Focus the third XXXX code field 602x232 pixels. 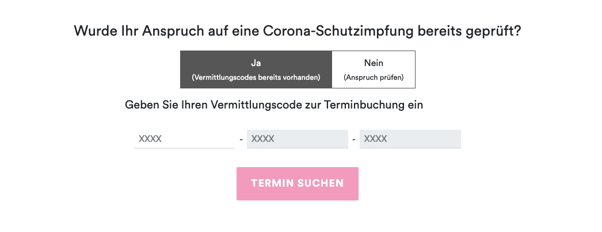[410, 139]
